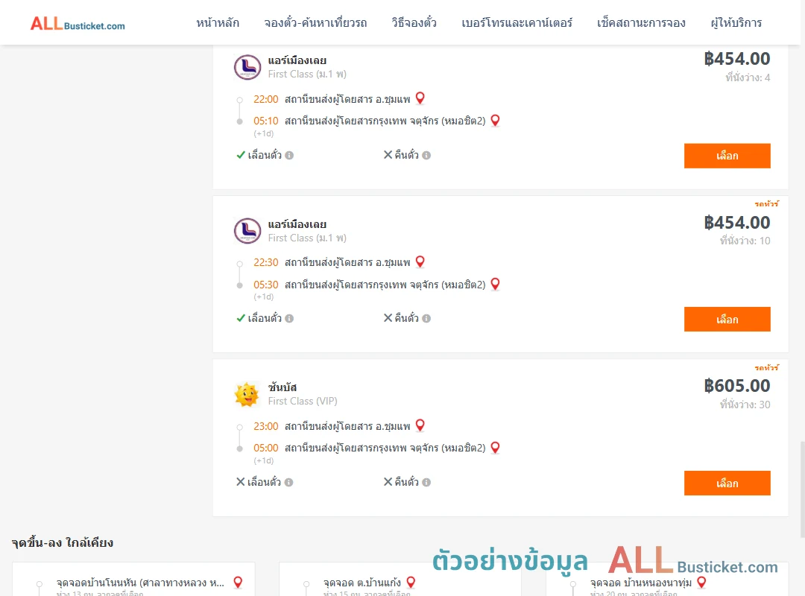This screenshot has height=596, width=805.
Task: Click the page vertical scrollbar
Action: [802, 489]
